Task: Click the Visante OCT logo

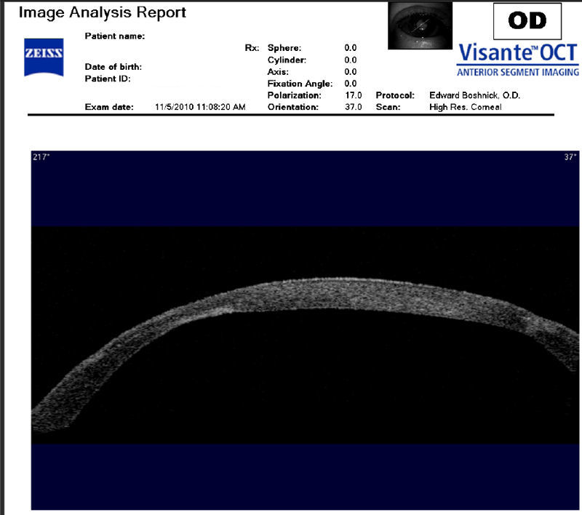Action: pos(517,59)
